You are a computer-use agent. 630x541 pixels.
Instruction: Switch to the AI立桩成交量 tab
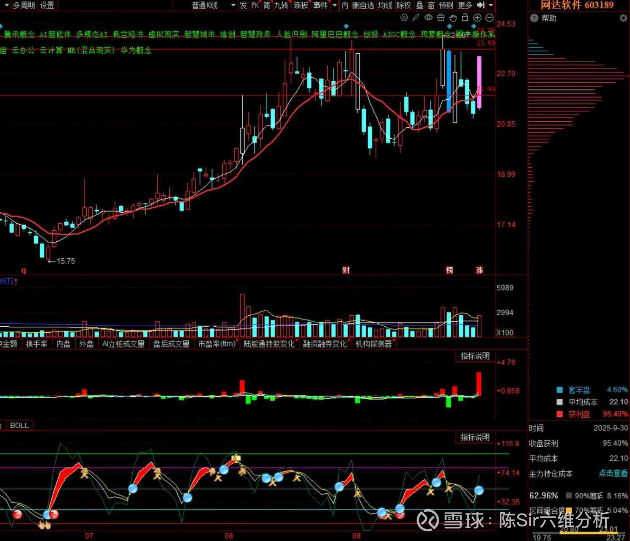click(x=123, y=344)
